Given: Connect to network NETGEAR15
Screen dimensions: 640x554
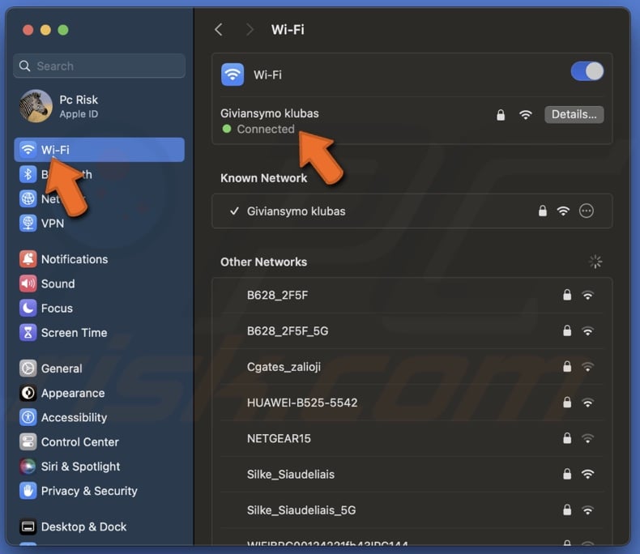Looking at the screenshot, I should coord(412,438).
